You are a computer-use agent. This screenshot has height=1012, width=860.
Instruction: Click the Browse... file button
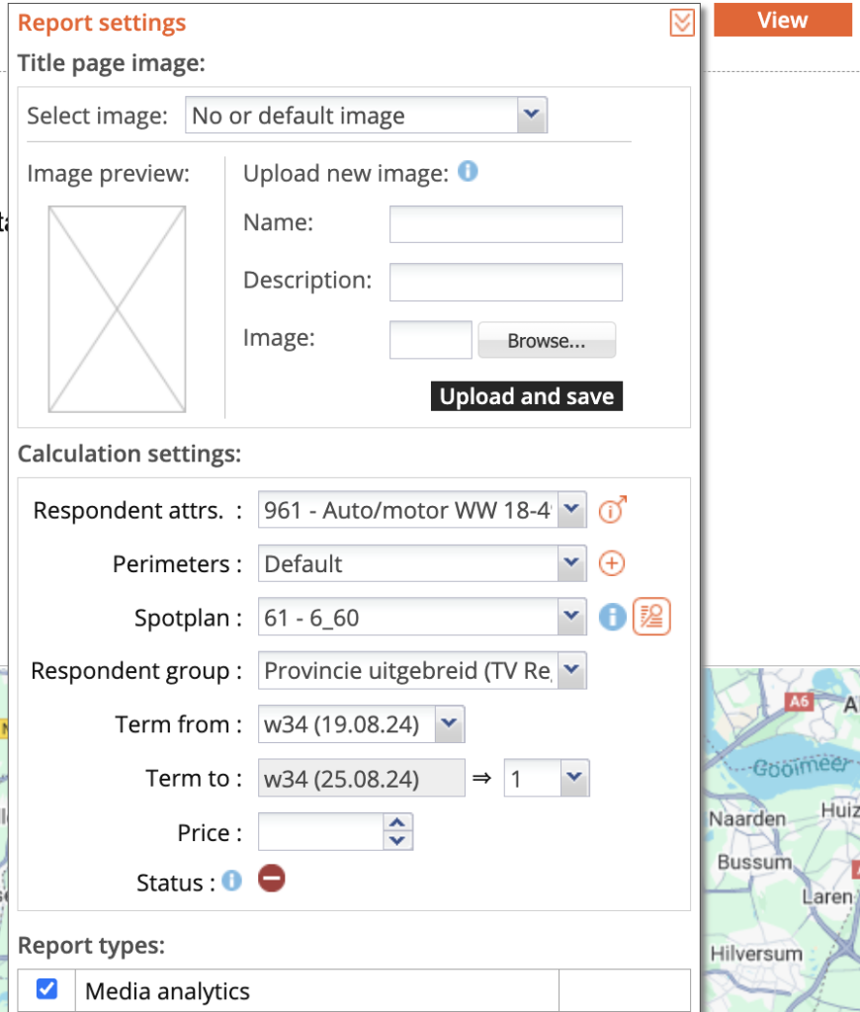pyautogui.click(x=547, y=341)
